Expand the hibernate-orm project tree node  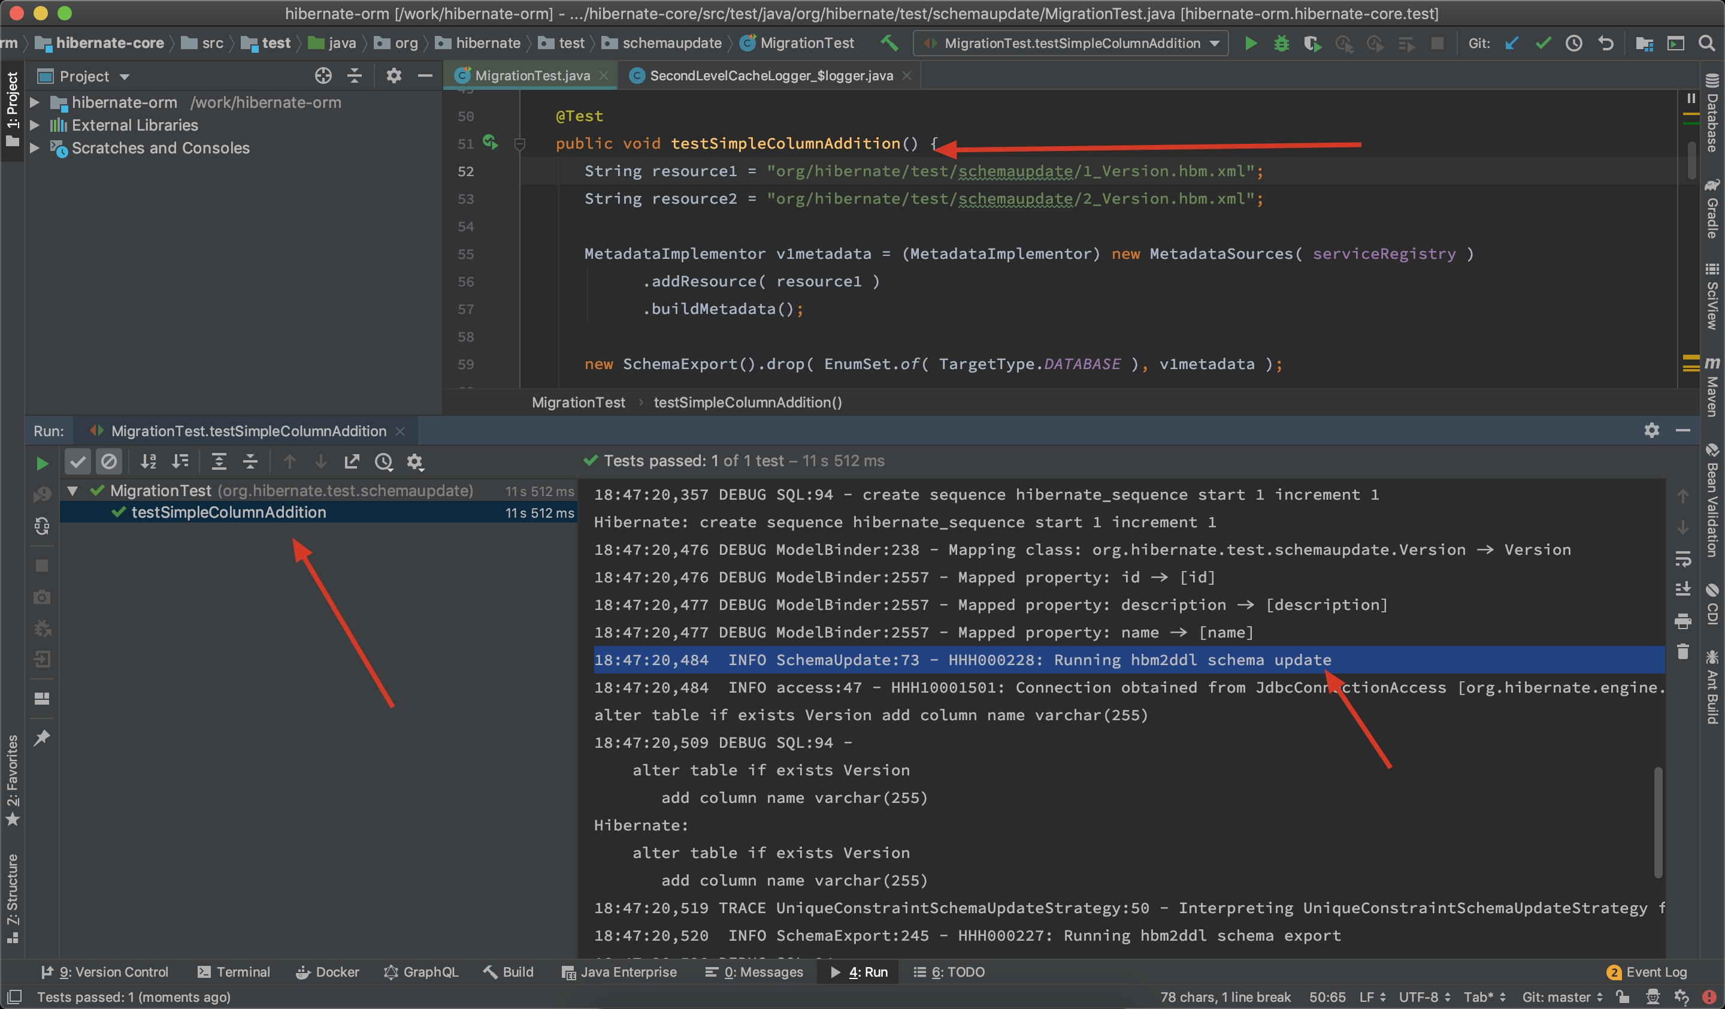[x=34, y=102]
